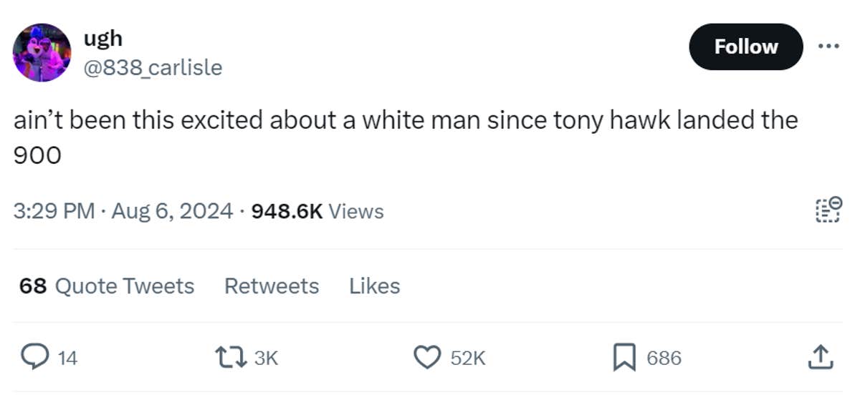The width and height of the screenshot is (860, 395).
Task: Click the share upload icon
Action: point(821,357)
